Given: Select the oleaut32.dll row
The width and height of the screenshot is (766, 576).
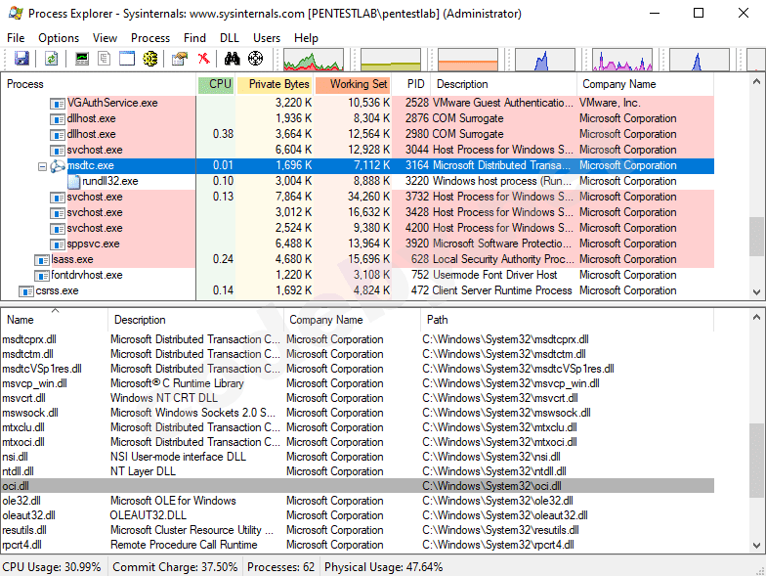Looking at the screenshot, I should coord(358,515).
